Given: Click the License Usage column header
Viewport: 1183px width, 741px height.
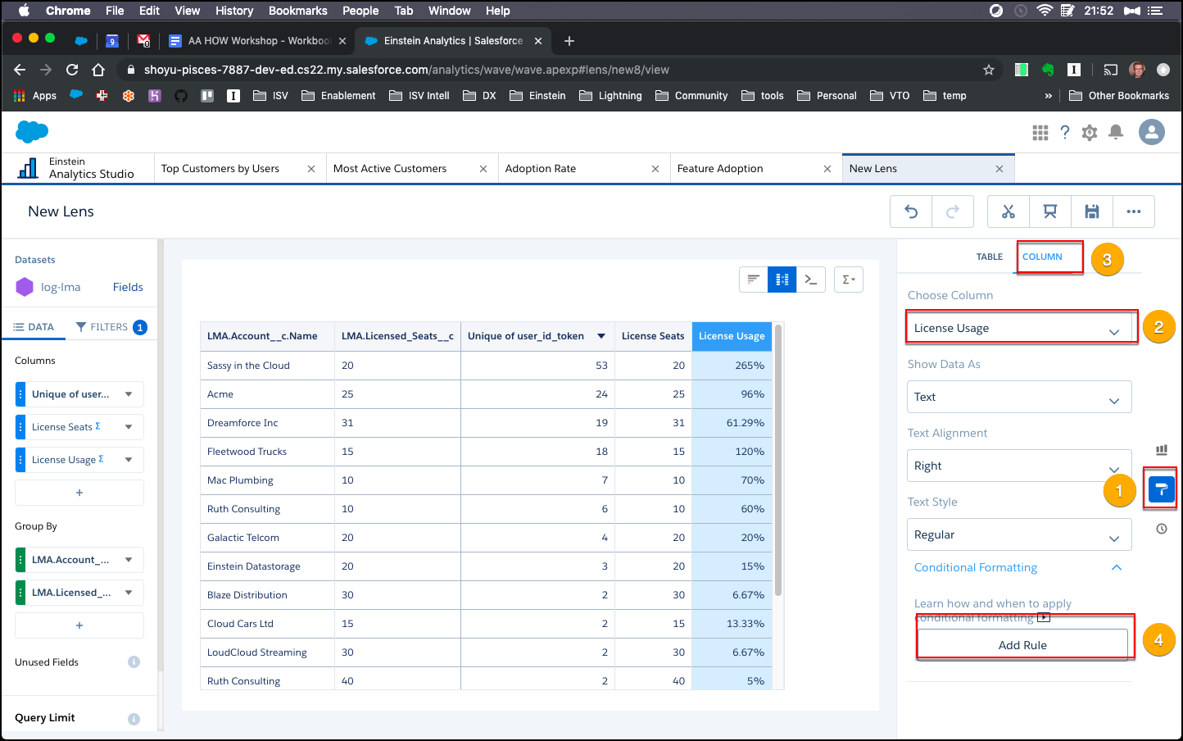Looking at the screenshot, I should (732, 336).
